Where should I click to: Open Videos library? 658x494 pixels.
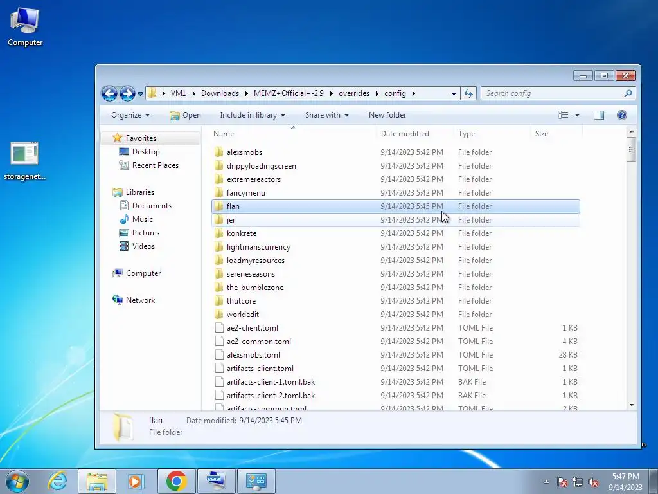[x=143, y=246]
